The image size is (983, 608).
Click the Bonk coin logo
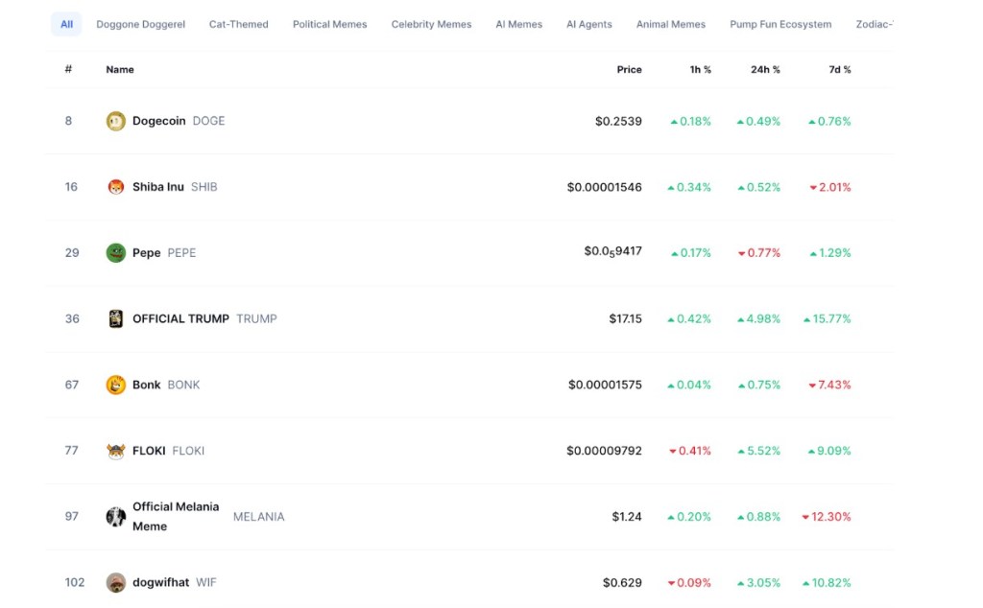coord(116,385)
